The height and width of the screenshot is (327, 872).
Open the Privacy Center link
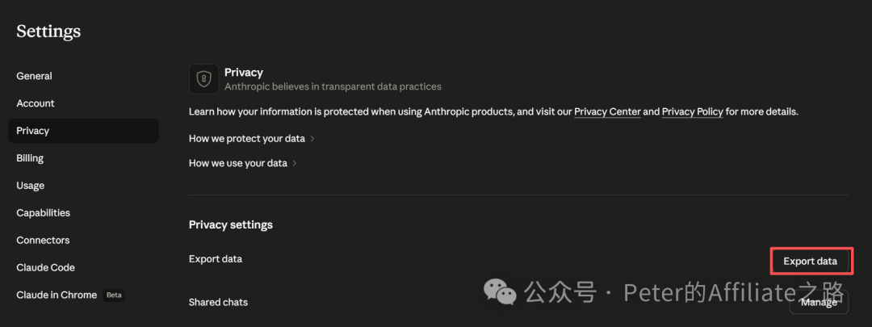coord(607,111)
